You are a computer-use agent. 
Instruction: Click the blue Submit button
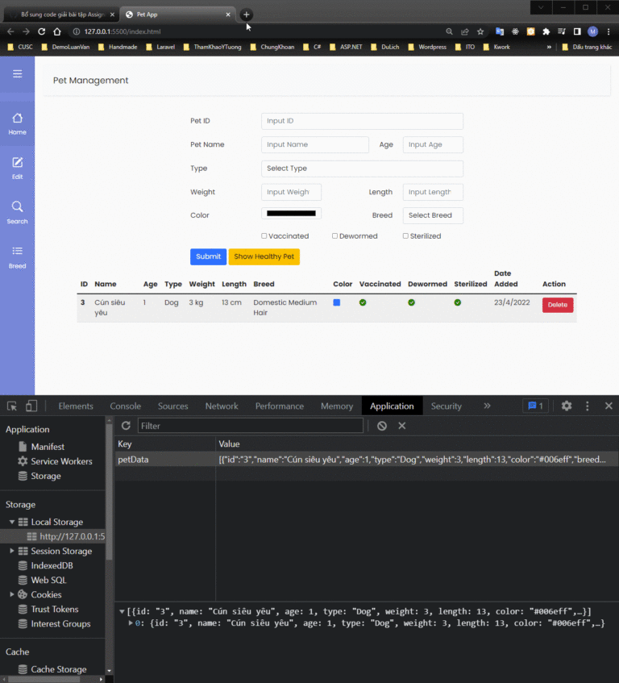208,256
